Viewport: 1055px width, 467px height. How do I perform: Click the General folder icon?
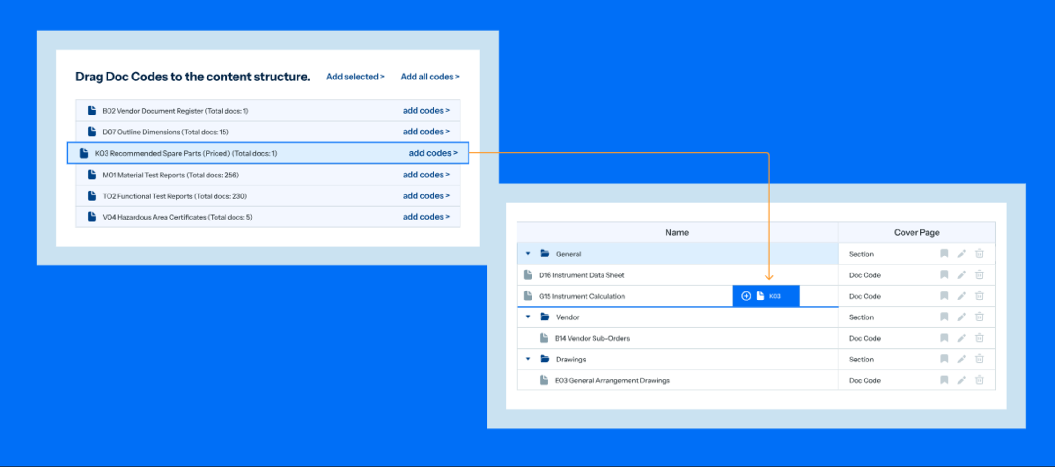pos(545,254)
